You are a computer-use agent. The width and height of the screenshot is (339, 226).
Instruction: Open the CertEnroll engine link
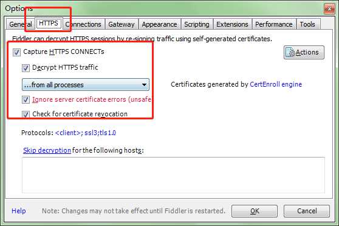(276, 84)
